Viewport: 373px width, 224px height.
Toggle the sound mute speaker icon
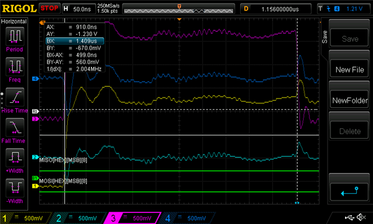click(361, 217)
